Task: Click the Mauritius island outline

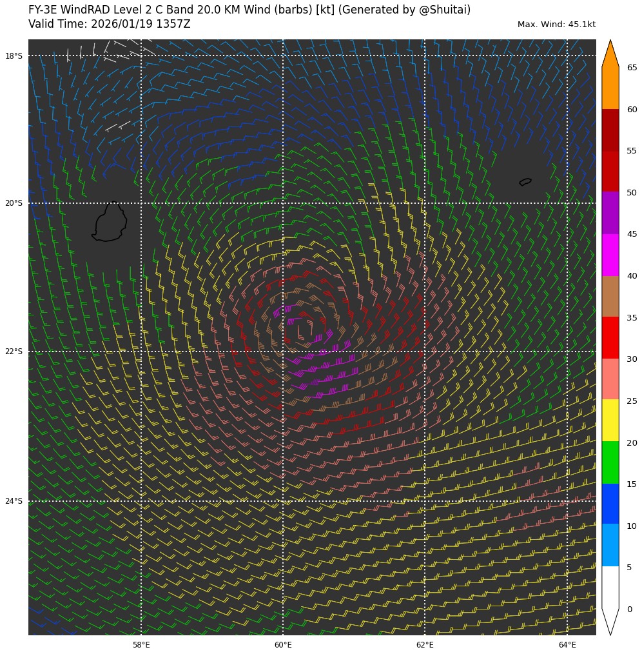Action: tap(110, 223)
